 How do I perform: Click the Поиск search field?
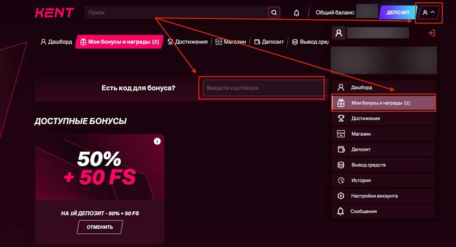(x=176, y=12)
